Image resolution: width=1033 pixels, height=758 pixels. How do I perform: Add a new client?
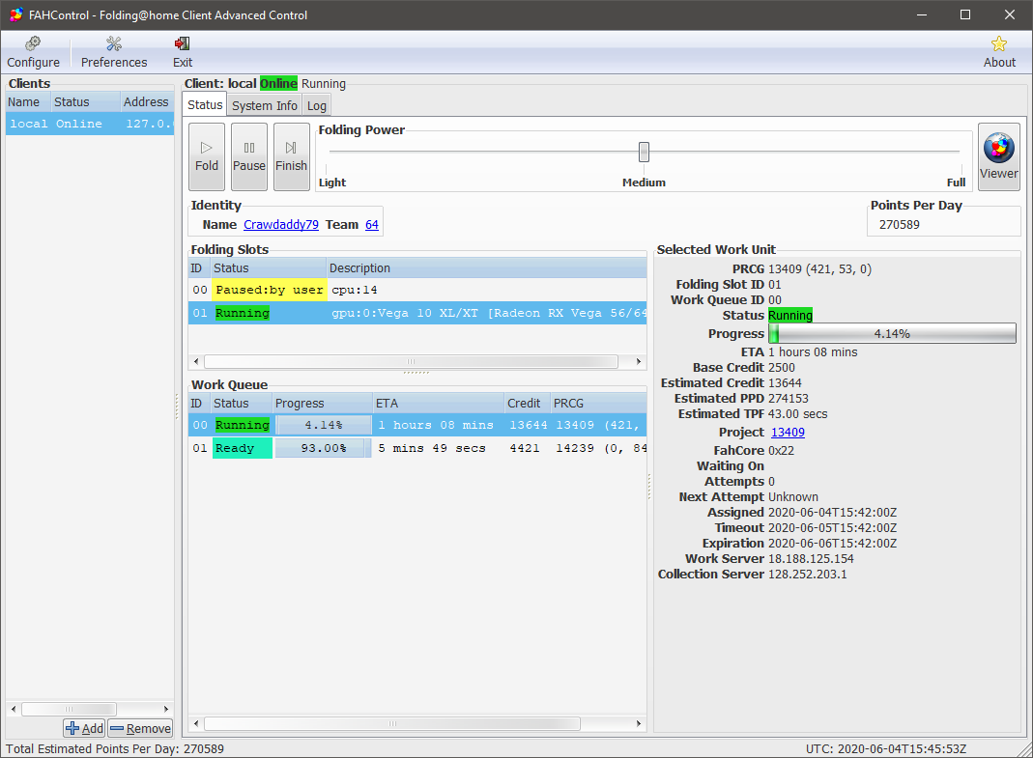click(84, 728)
